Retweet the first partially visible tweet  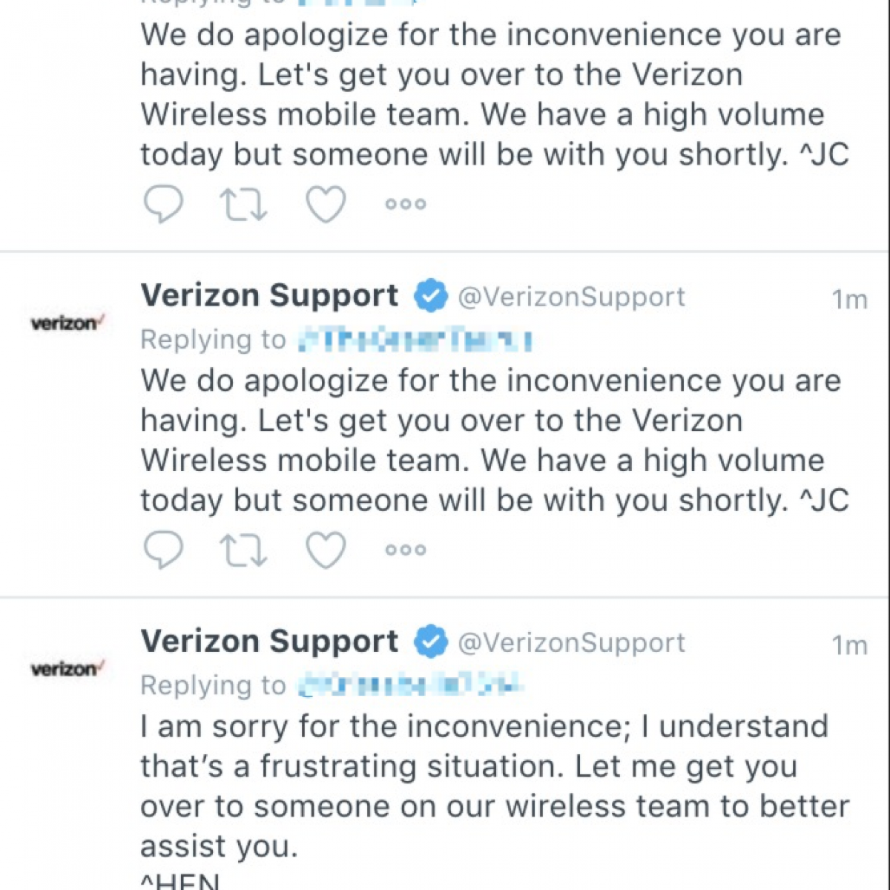pyautogui.click(x=243, y=204)
